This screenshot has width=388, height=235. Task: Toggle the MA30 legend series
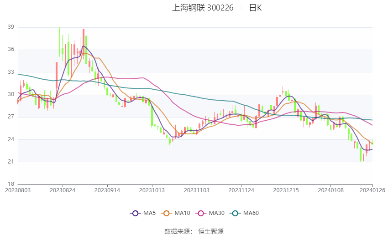tap(210, 213)
